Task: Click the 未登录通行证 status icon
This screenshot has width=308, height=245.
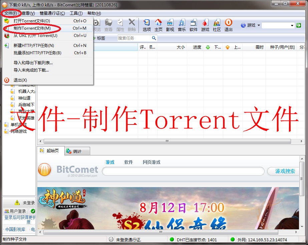Action: coord(111,239)
